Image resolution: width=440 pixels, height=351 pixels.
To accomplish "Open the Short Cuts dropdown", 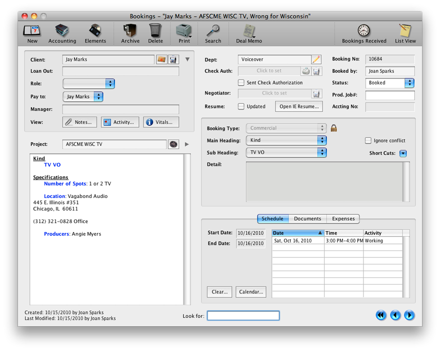I will click(x=403, y=153).
